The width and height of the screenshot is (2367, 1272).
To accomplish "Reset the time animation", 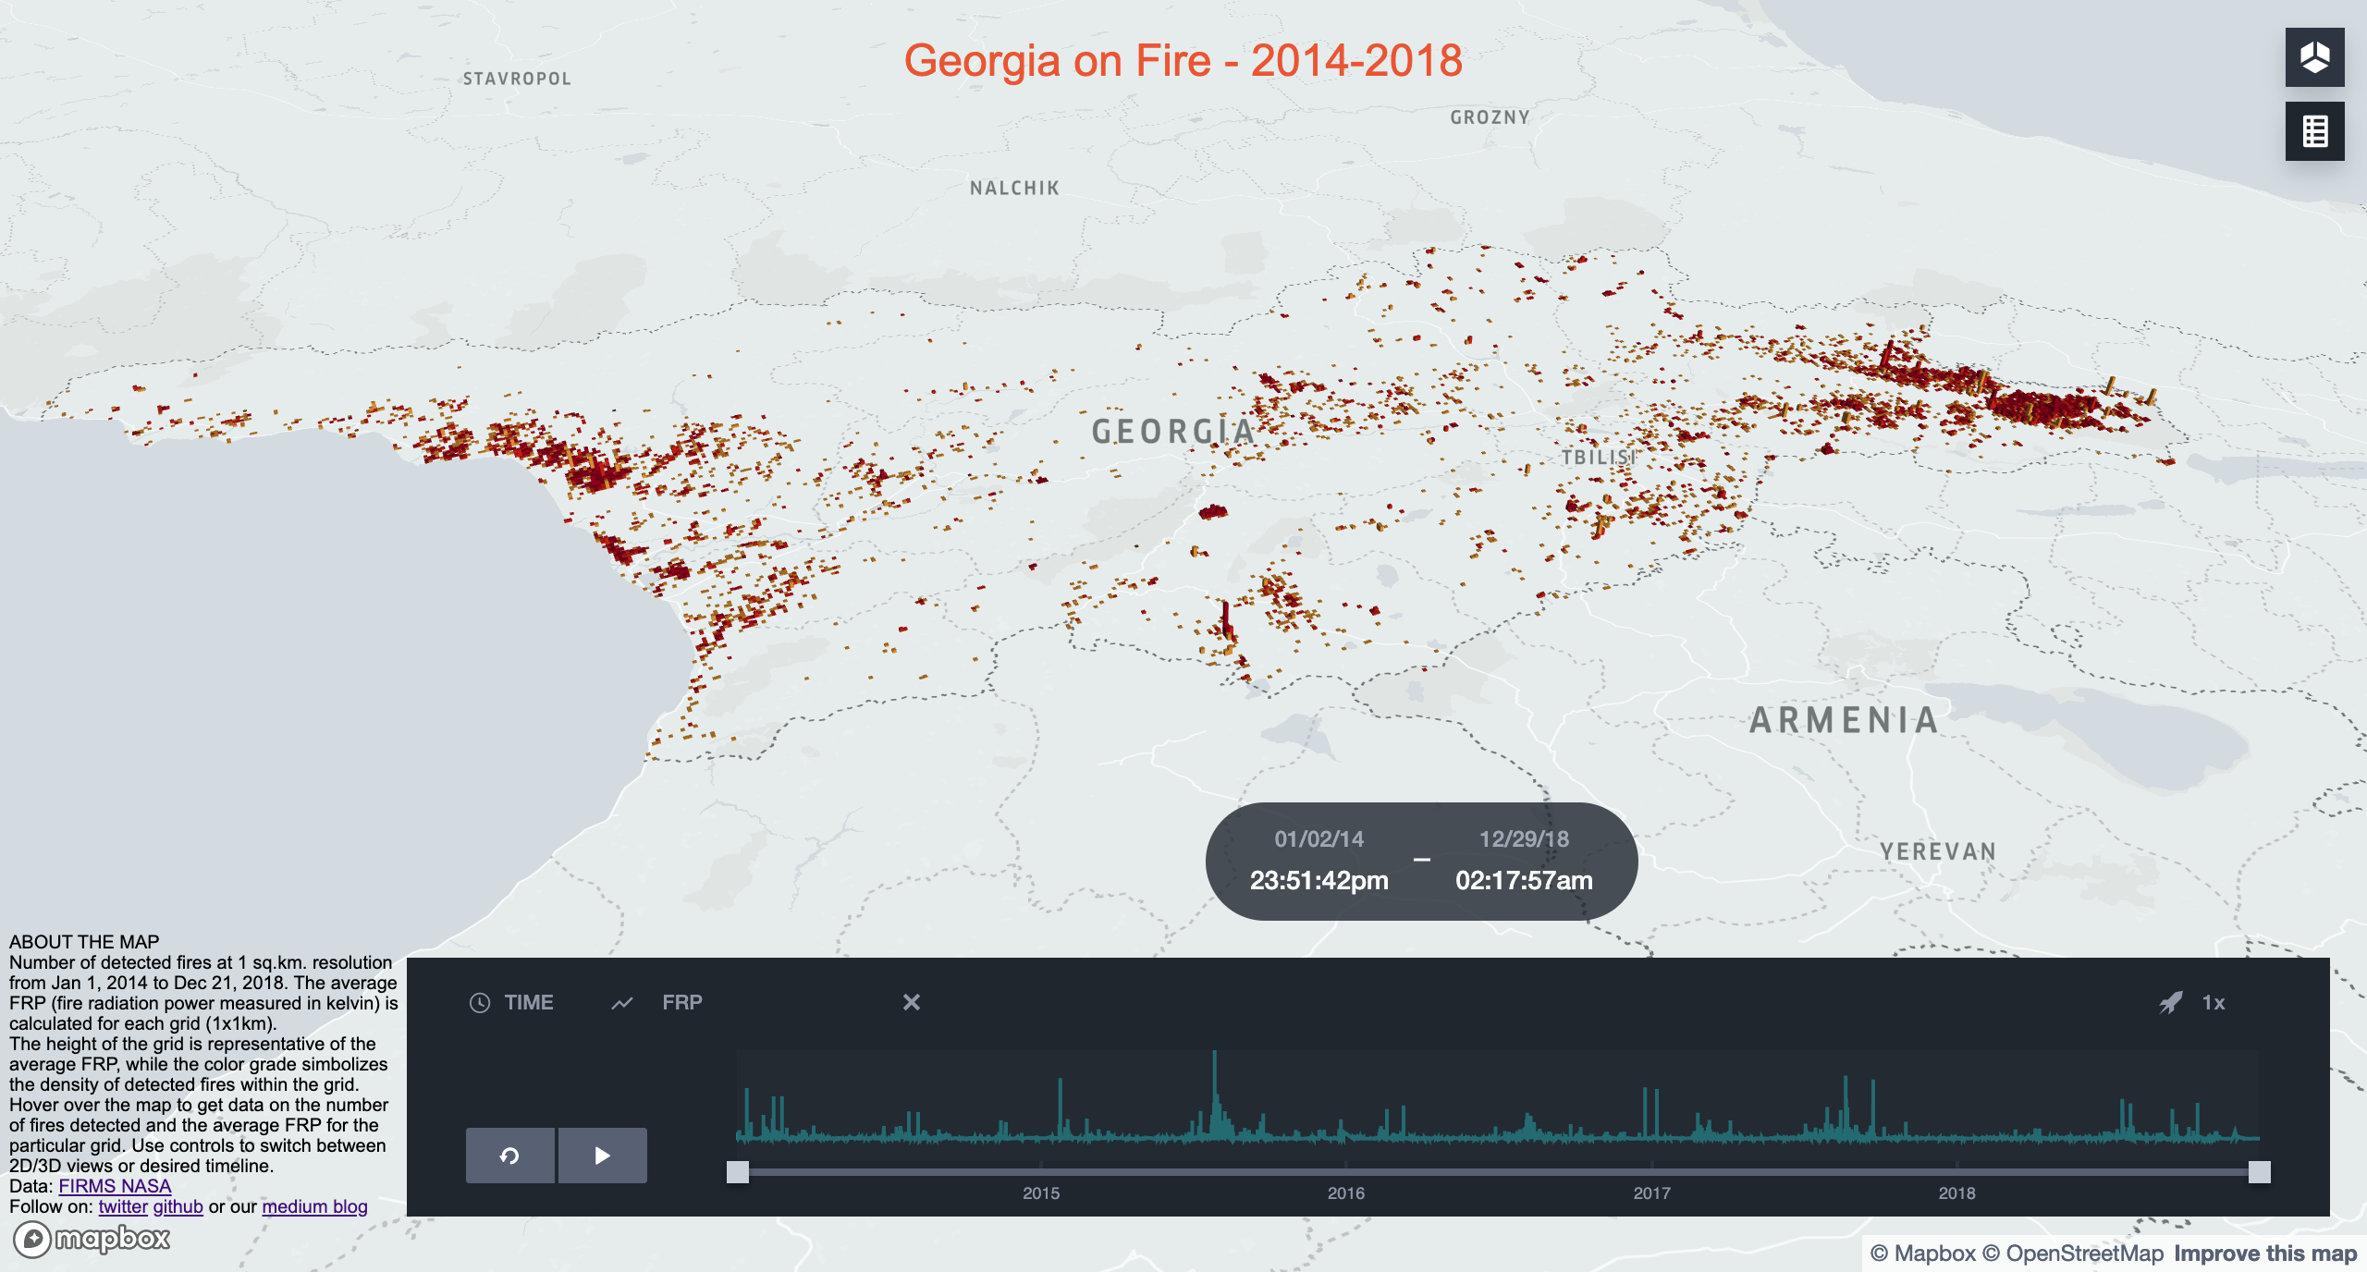I will click(x=509, y=1156).
